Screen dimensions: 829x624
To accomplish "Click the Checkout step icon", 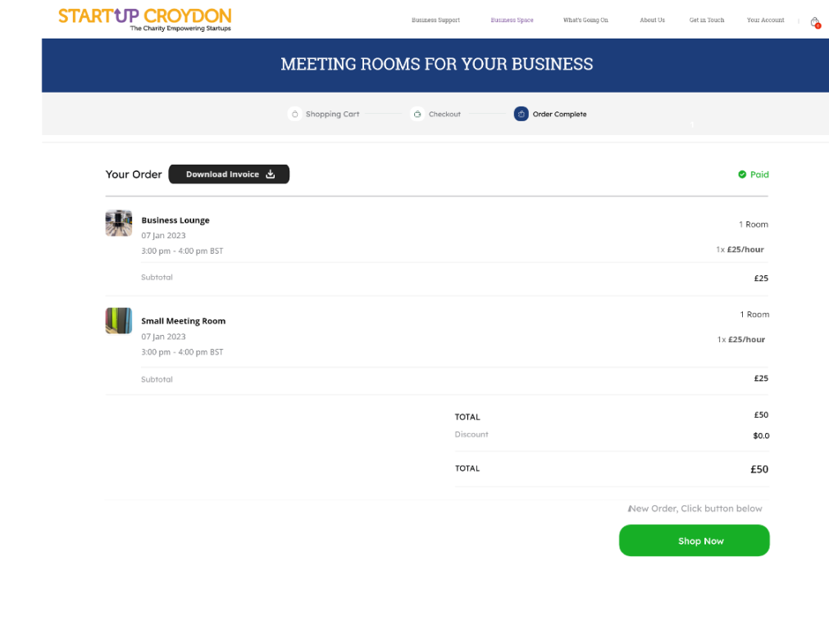I will pos(417,114).
